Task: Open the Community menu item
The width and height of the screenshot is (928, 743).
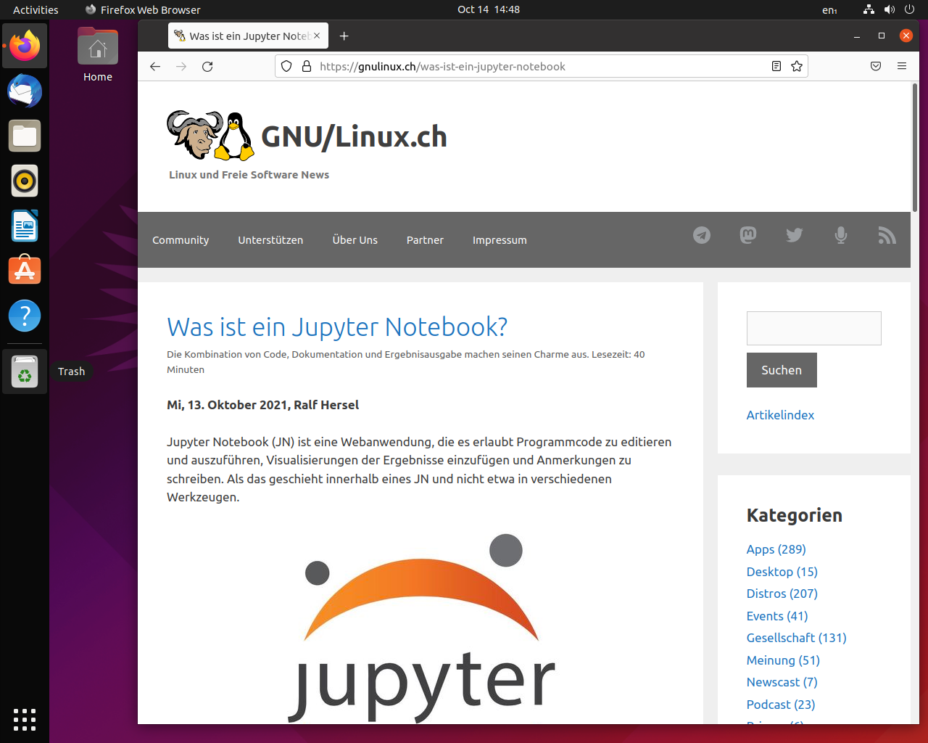Action: [181, 240]
